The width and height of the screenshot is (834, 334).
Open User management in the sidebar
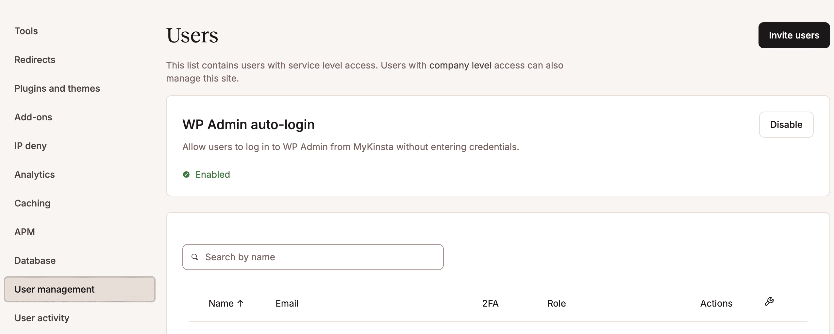click(55, 289)
